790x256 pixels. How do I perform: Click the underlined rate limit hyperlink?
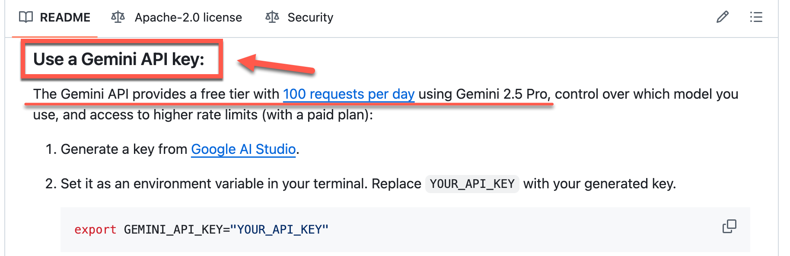coord(348,94)
